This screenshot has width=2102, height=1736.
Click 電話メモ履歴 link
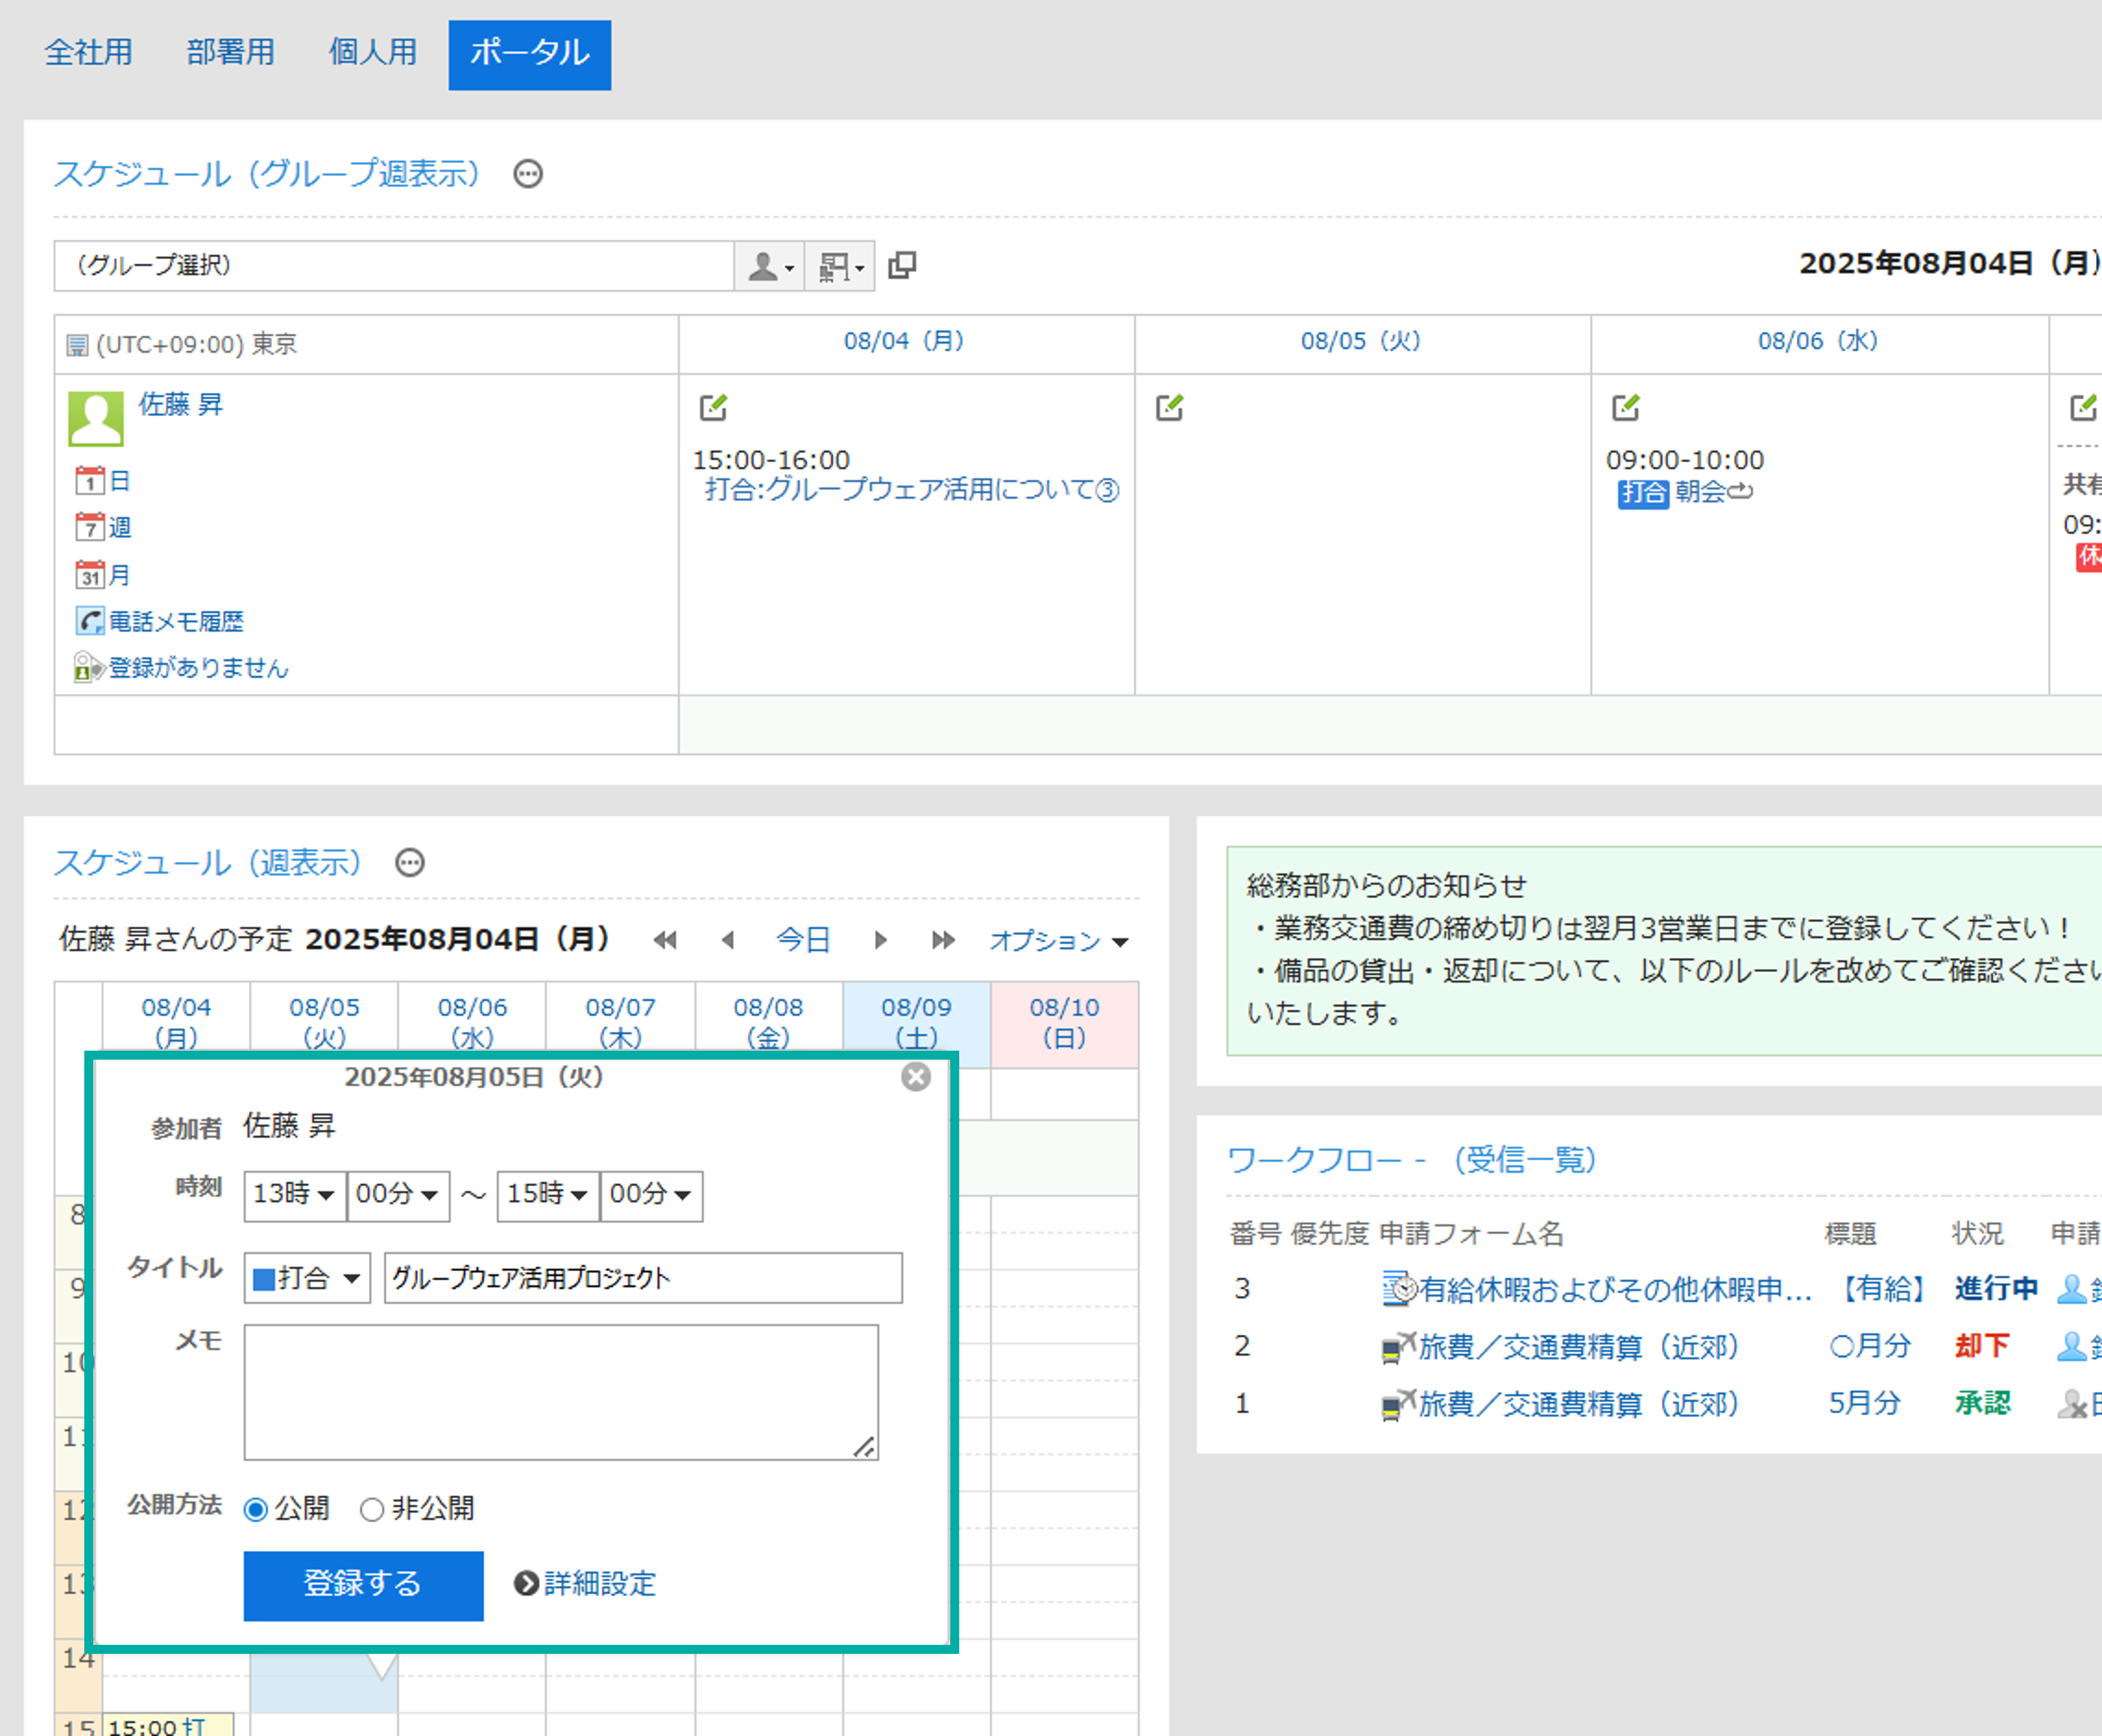(176, 621)
